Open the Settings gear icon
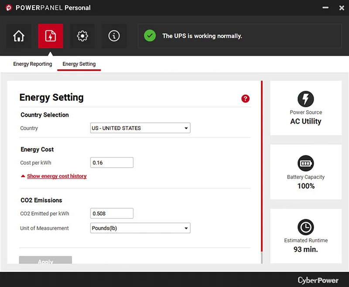The image size is (349, 287). pyautogui.click(x=82, y=36)
